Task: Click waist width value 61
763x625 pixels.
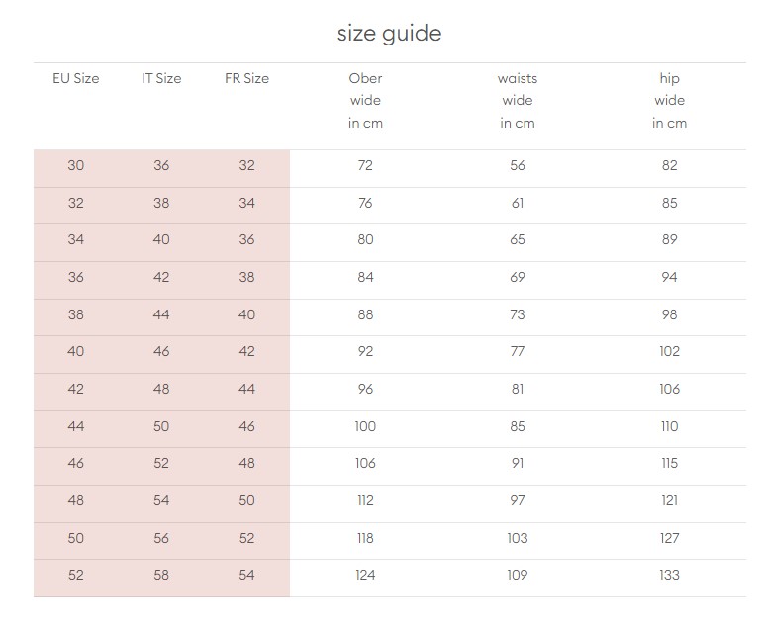Action: 518,203
